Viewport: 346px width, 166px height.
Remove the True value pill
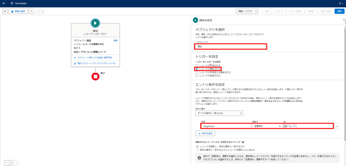pos(294,126)
